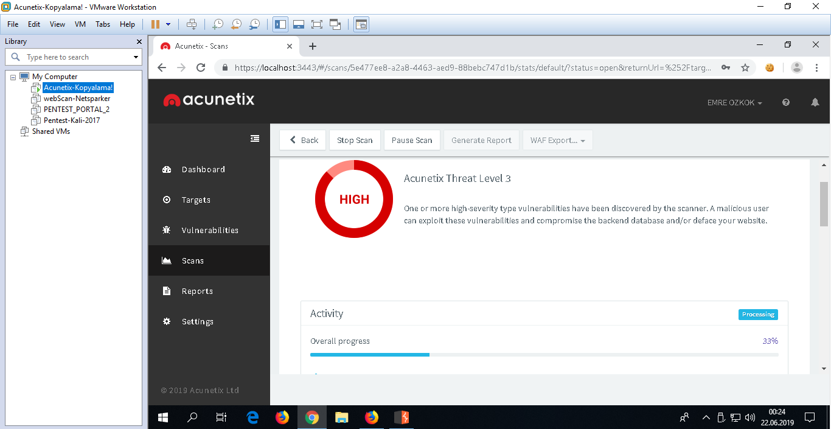Bookmark the page with the star icon
The image size is (831, 429).
point(745,68)
